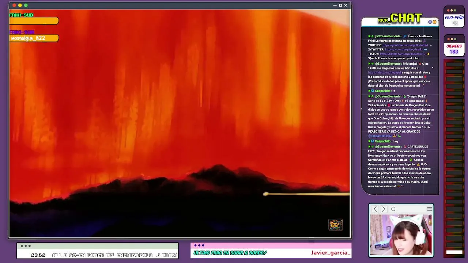Click the Gazpachito username on the !hoy message
468x263 pixels.
tap(382, 141)
